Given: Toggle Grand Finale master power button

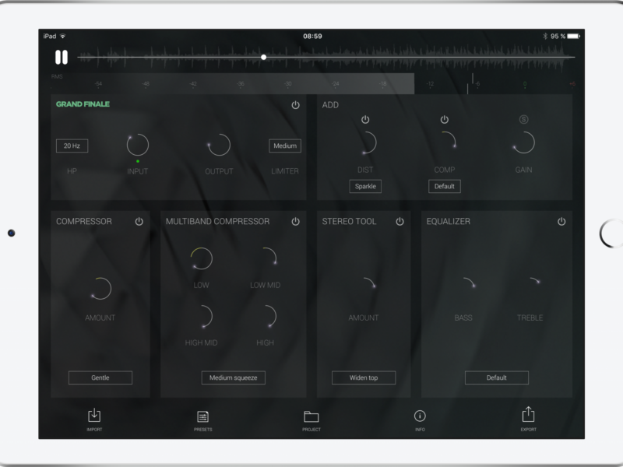Looking at the screenshot, I should pos(295,105).
